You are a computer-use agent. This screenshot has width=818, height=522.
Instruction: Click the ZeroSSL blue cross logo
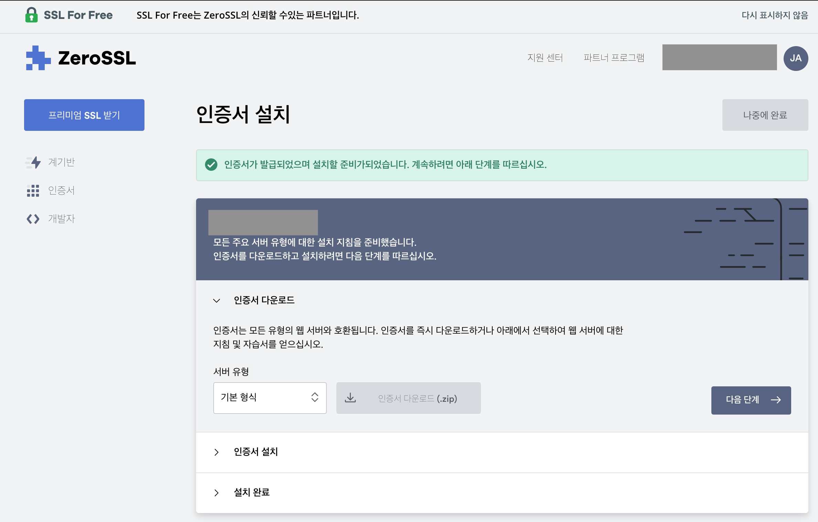[x=38, y=58]
